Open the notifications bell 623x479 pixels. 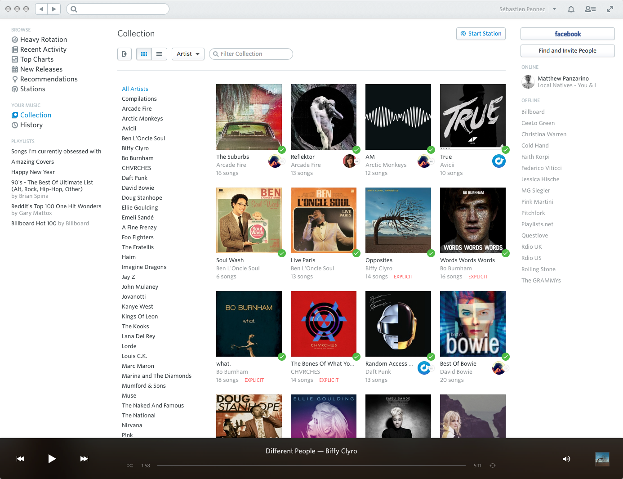pyautogui.click(x=571, y=9)
